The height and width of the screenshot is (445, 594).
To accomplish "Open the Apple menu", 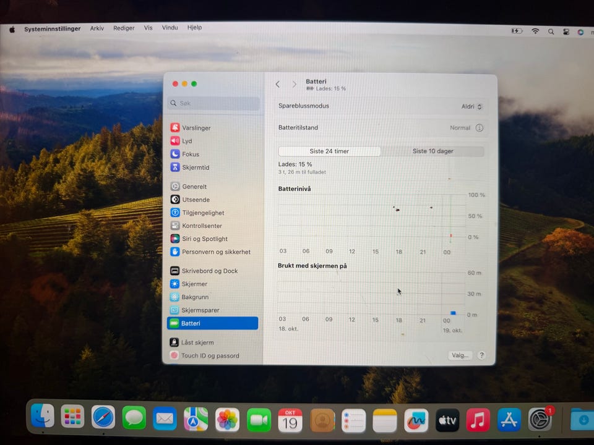I will pyautogui.click(x=12, y=30).
